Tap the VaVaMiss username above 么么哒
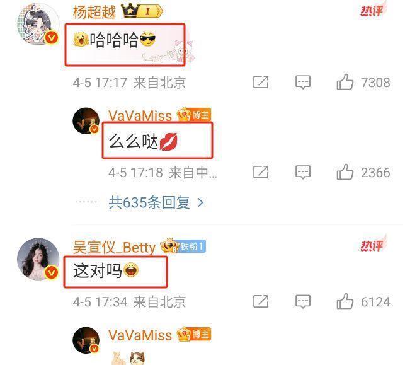This screenshot has height=365, width=405. point(140,116)
